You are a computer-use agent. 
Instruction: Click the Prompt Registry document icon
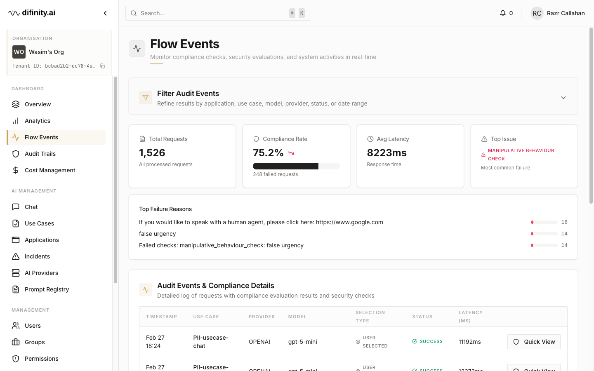[x=16, y=289]
